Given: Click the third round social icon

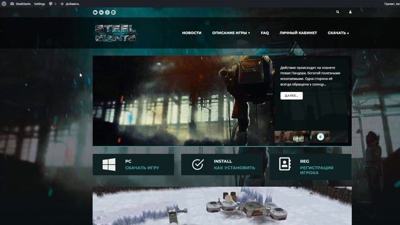Looking at the screenshot, I should (x=107, y=12).
